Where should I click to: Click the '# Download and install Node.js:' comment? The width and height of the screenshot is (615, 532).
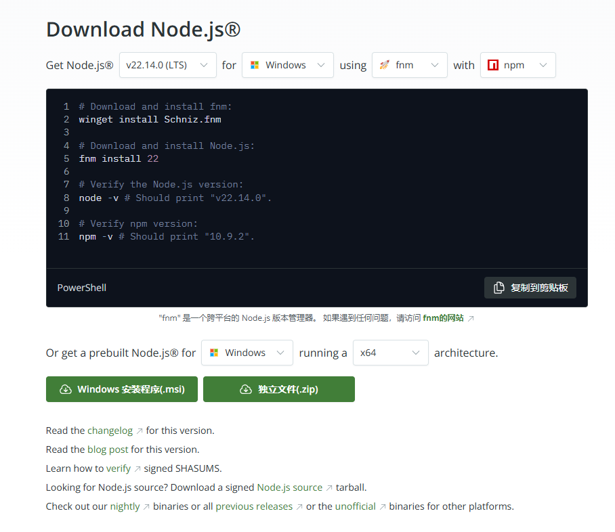[167, 146]
